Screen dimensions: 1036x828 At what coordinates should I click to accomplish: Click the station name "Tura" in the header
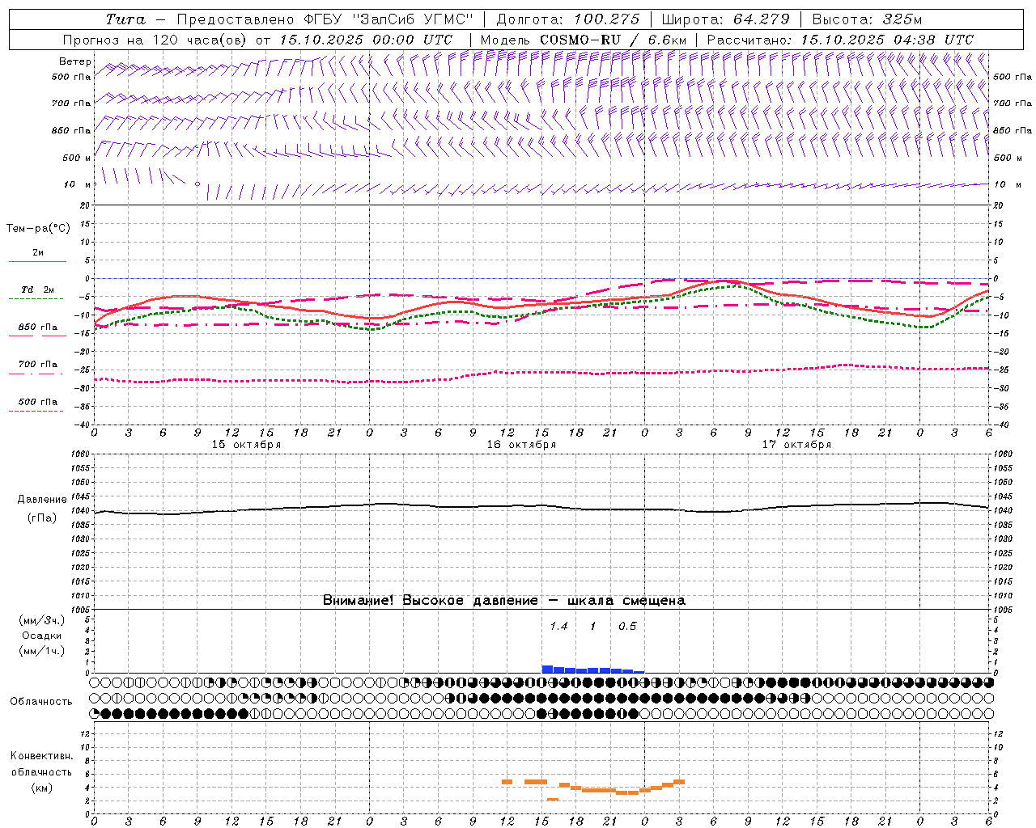click(x=125, y=19)
